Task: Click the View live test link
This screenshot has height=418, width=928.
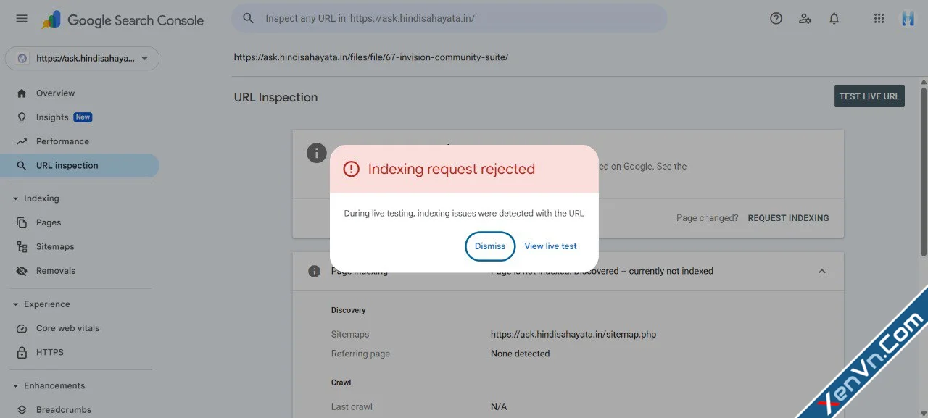Action: click(x=550, y=246)
